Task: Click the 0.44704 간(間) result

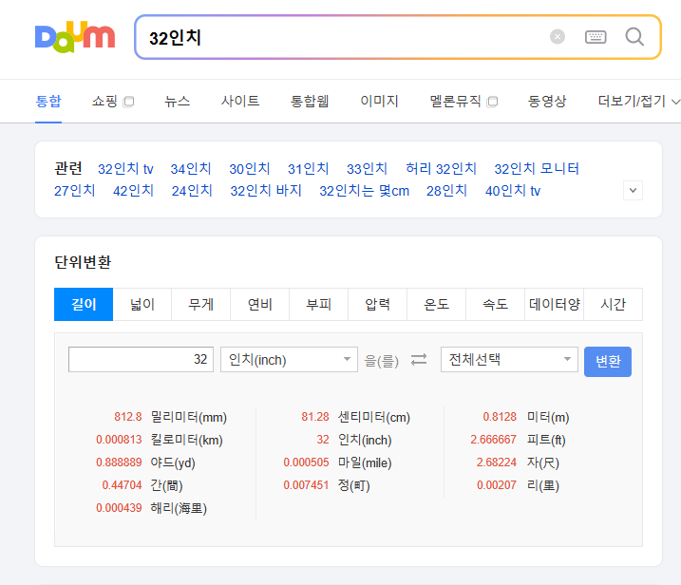Action: coord(142,484)
